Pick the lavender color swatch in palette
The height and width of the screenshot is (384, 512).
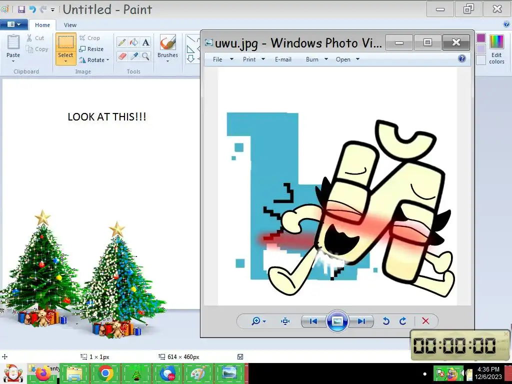pyautogui.click(x=481, y=49)
